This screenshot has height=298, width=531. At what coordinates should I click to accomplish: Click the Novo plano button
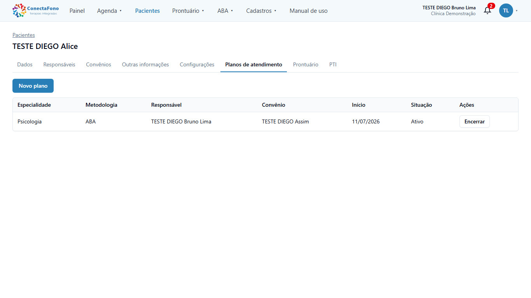tap(33, 86)
